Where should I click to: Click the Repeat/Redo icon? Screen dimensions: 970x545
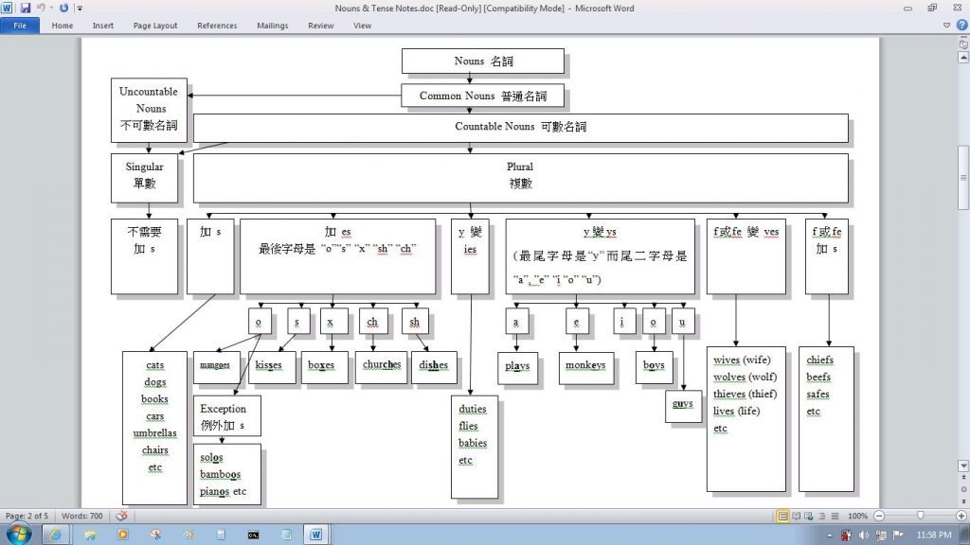point(63,8)
